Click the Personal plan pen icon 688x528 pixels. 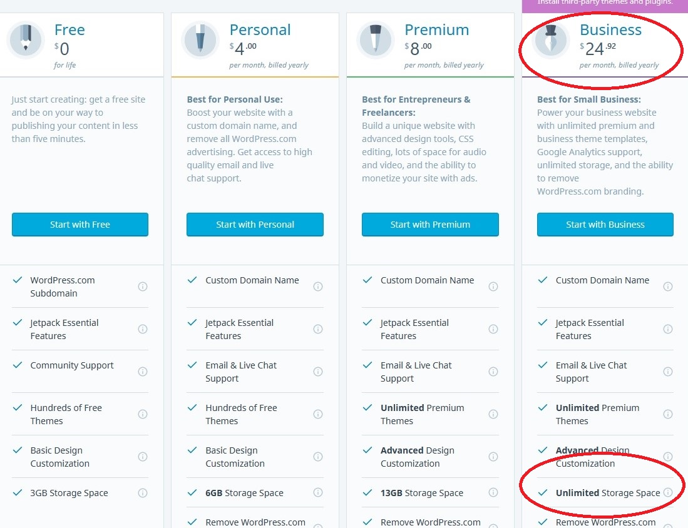pyautogui.click(x=200, y=40)
